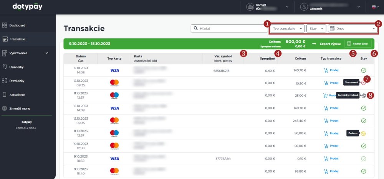
Task: Open the Typ transakcie dropdown
Action: coord(287,29)
